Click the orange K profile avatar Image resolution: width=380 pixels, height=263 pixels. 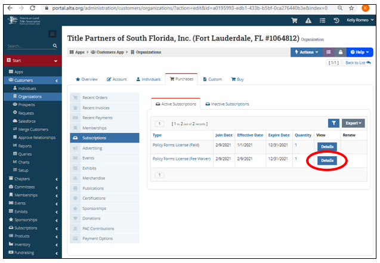pos(365,8)
